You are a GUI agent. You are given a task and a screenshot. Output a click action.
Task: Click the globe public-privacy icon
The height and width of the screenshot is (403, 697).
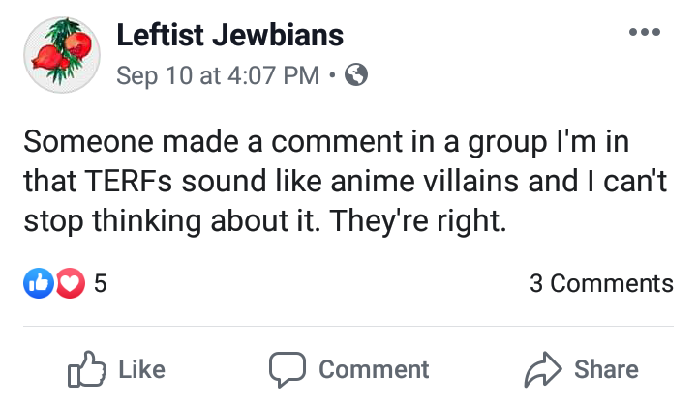click(x=356, y=75)
